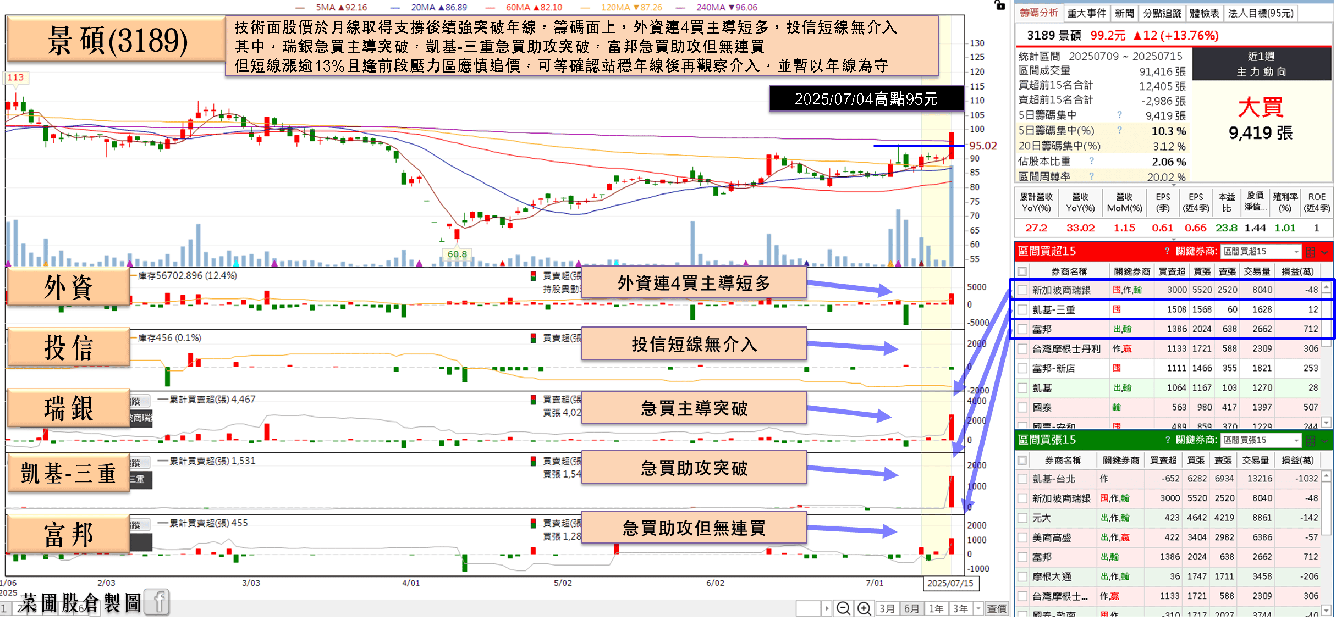
Task: Click the 2025/07/15 date label on chart axis
Action: (x=950, y=584)
